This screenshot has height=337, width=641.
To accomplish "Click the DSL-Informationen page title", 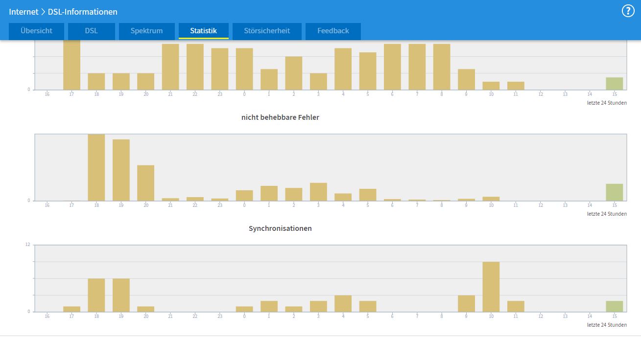I will (83, 12).
